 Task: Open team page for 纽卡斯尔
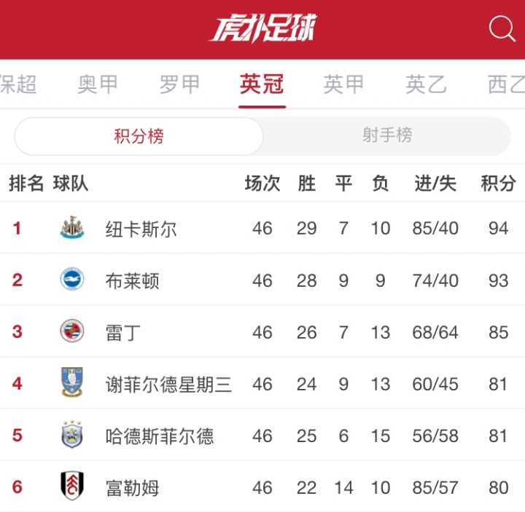pyautogui.click(x=141, y=229)
